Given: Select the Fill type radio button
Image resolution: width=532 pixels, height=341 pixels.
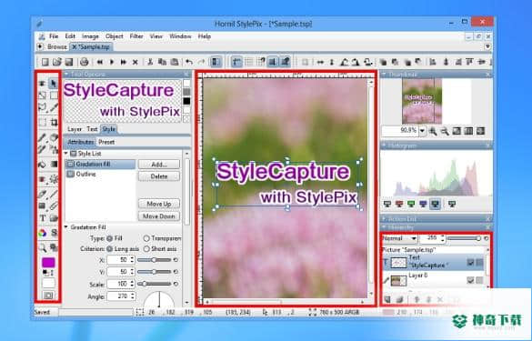Looking at the screenshot, I should pyautogui.click(x=110, y=238).
